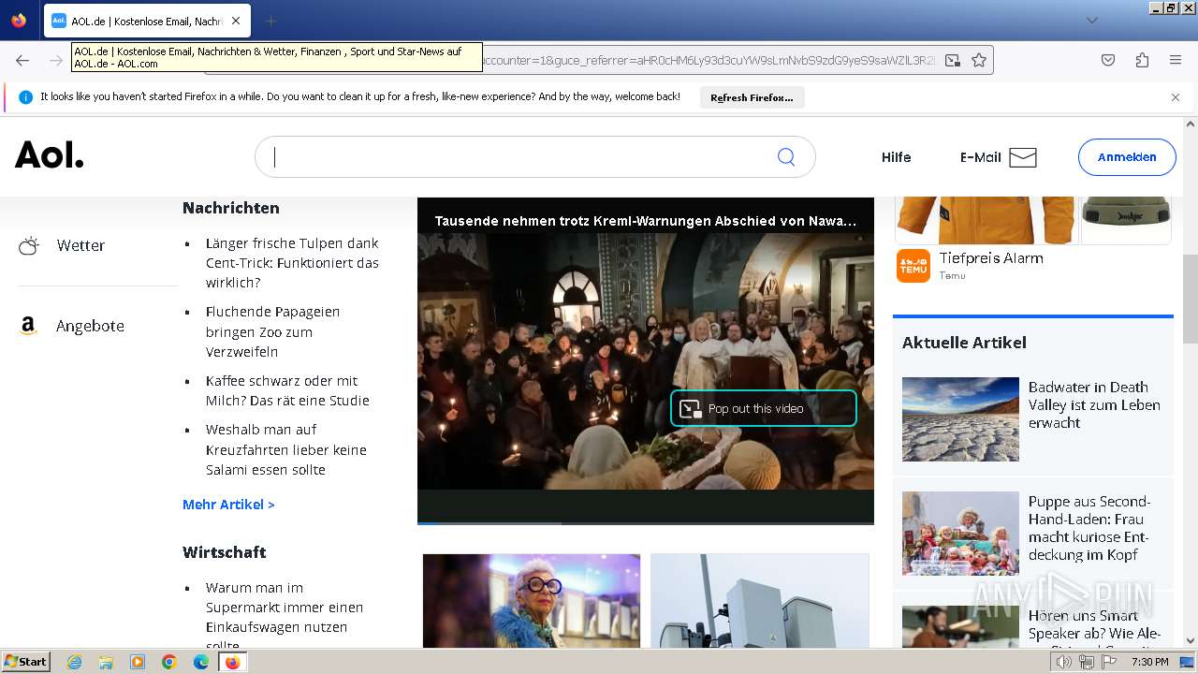Viewport: 1198px width, 674px height.
Task: Click the scrollbar down arrow
Action: point(1191,641)
